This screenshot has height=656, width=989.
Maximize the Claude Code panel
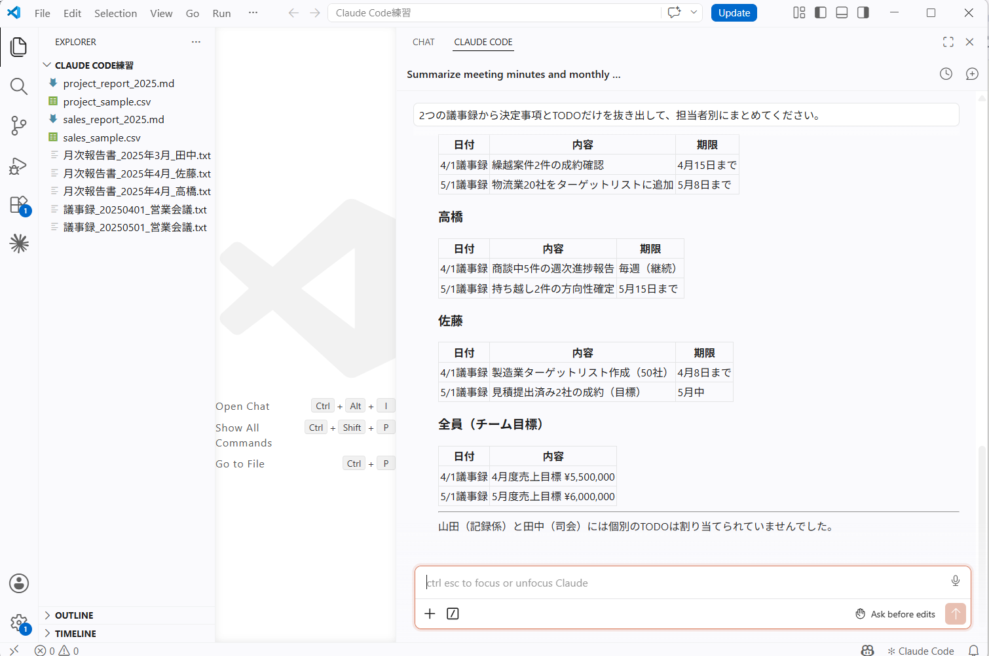[948, 42]
